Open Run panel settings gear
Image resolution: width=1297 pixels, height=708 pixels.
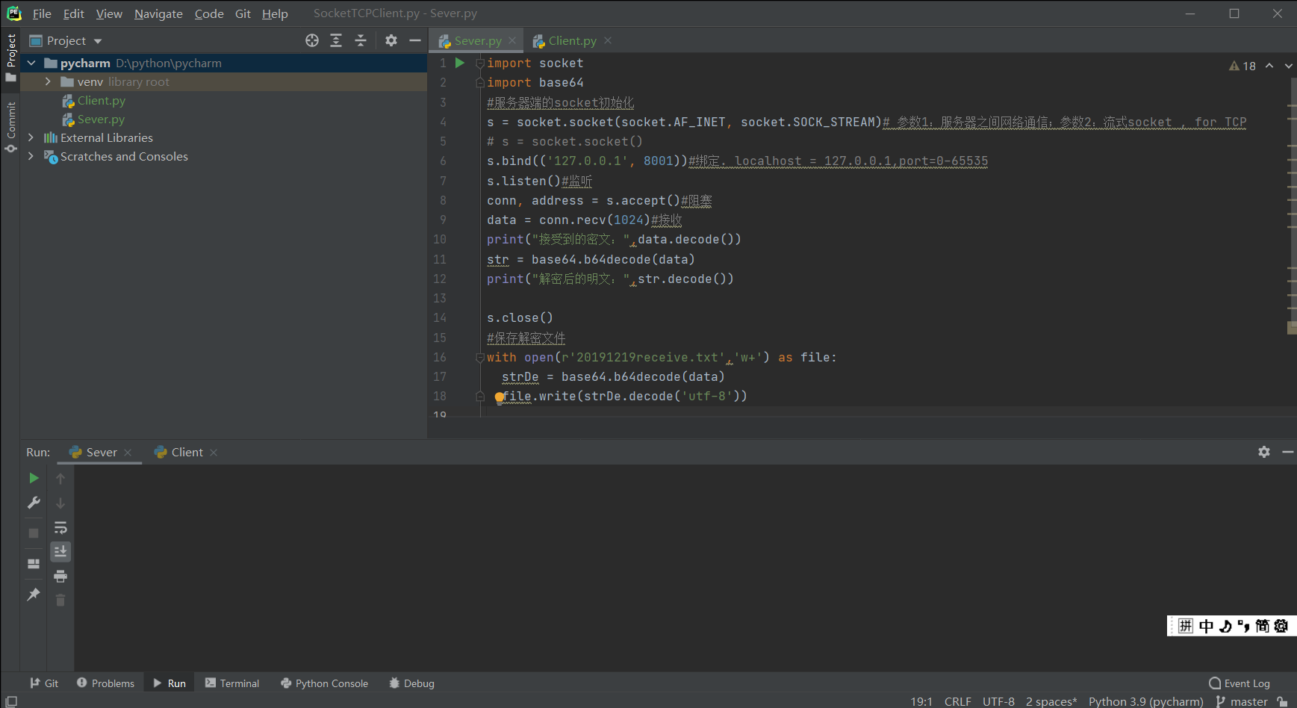(x=1264, y=452)
